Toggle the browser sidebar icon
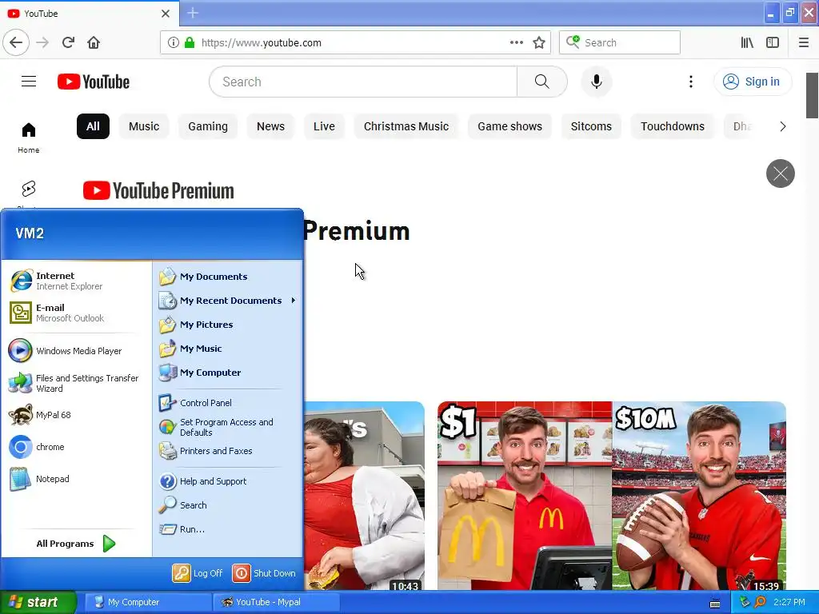Viewport: 819px width, 614px height. 773,42
